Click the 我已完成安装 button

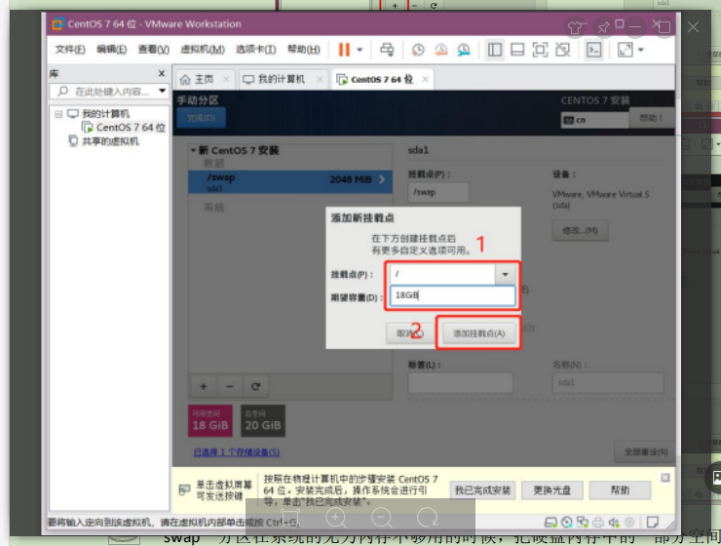pos(482,490)
